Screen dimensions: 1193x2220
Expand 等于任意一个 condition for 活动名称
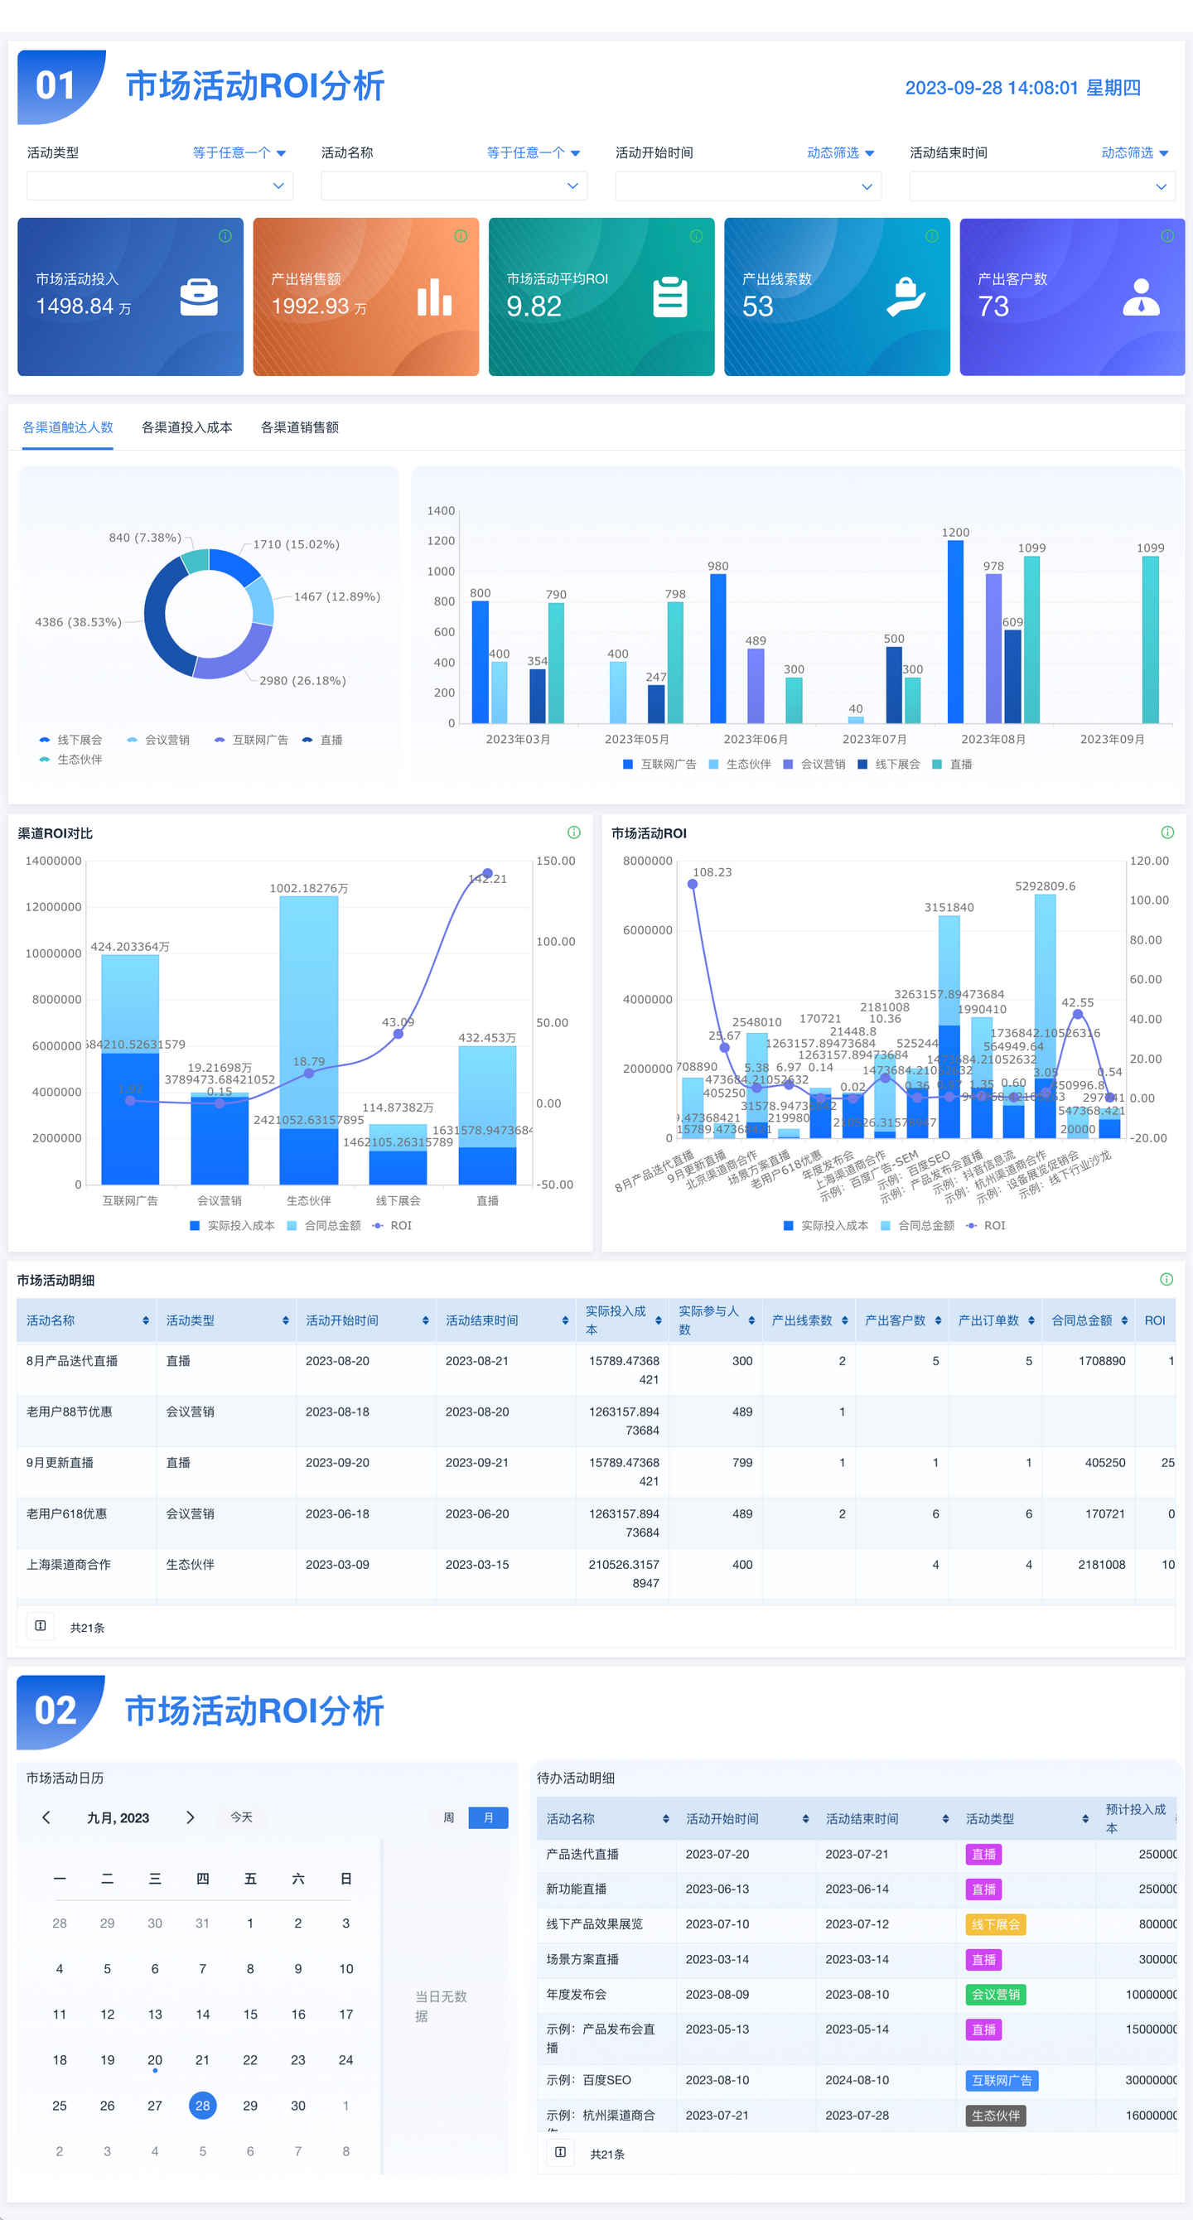[x=534, y=153]
